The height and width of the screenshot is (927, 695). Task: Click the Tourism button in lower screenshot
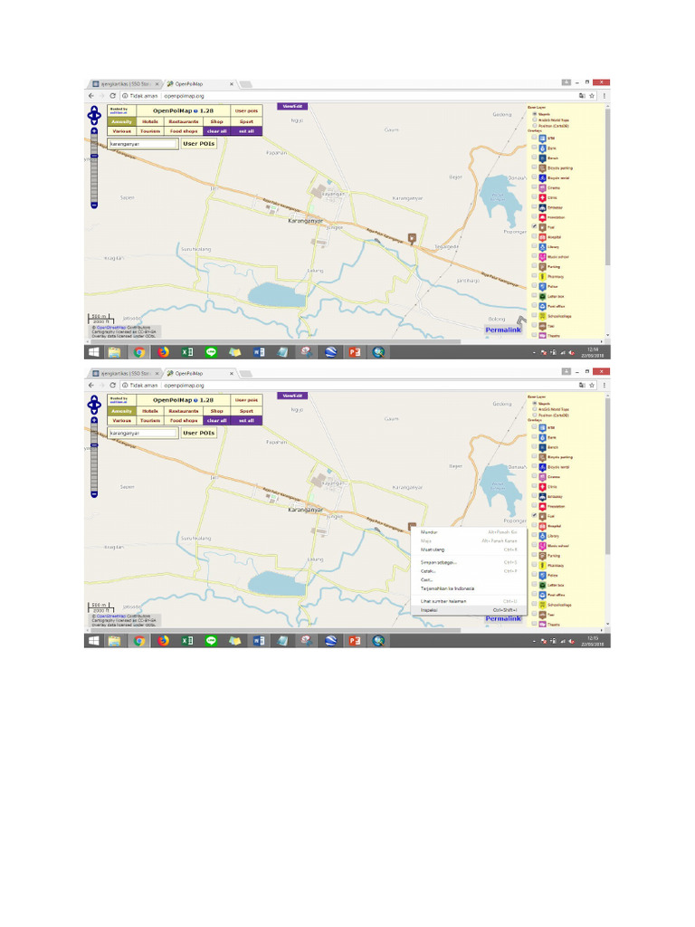point(150,421)
